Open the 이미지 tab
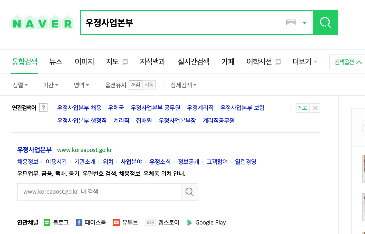The height and width of the screenshot is (234, 365). 84,62
